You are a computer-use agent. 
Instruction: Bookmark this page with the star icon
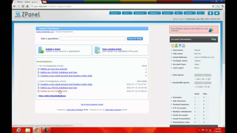tap(213, 6)
